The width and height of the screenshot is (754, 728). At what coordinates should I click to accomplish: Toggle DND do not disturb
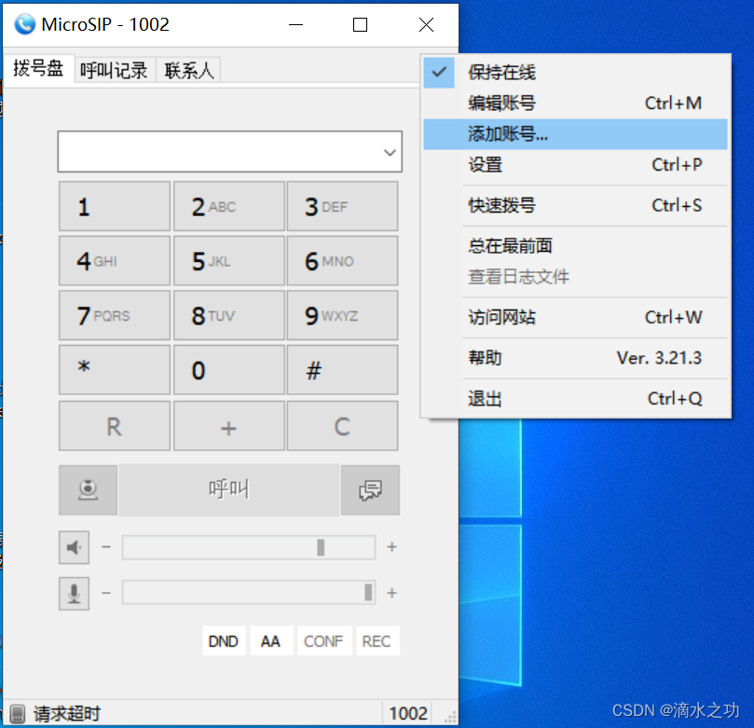click(224, 641)
